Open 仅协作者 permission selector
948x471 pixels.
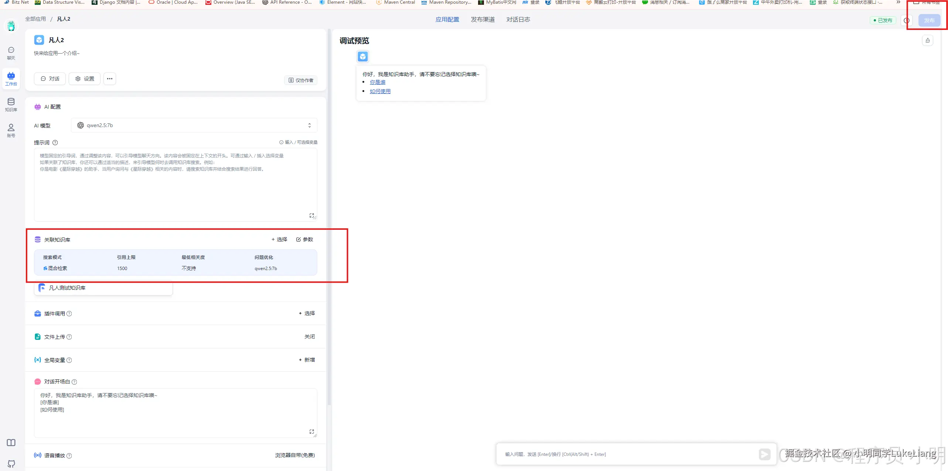coord(301,80)
